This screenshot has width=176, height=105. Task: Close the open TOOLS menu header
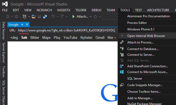point(125,10)
